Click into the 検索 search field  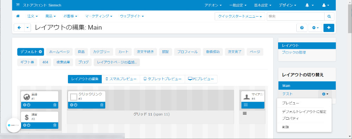pyautogui.click(x=295, y=17)
